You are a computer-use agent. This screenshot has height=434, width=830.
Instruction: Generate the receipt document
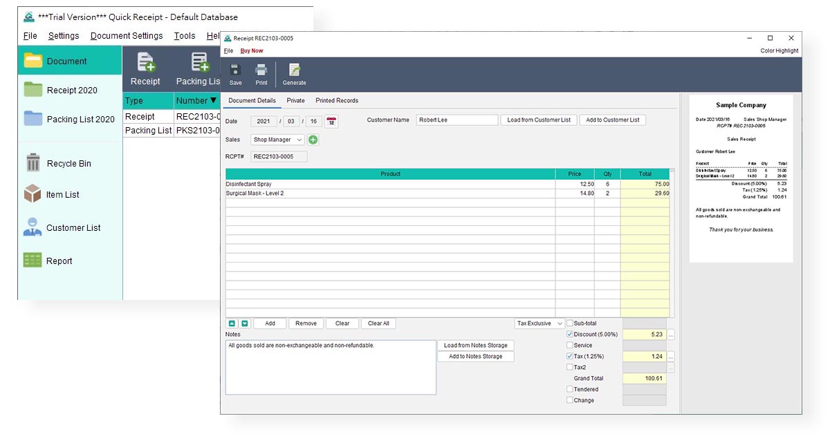click(x=294, y=74)
